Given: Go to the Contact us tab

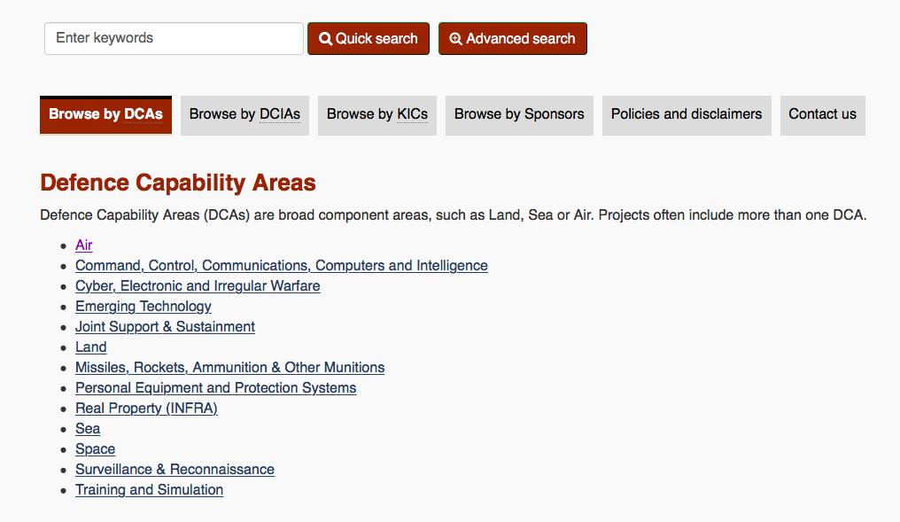Looking at the screenshot, I should click(823, 115).
